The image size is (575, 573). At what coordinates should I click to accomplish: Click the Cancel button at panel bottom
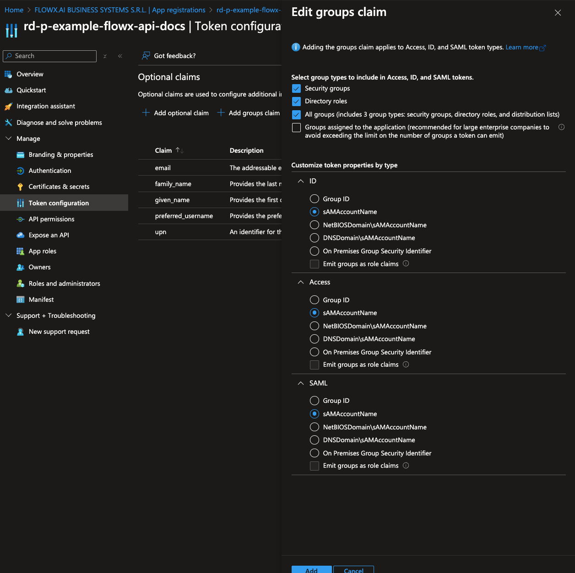353,569
